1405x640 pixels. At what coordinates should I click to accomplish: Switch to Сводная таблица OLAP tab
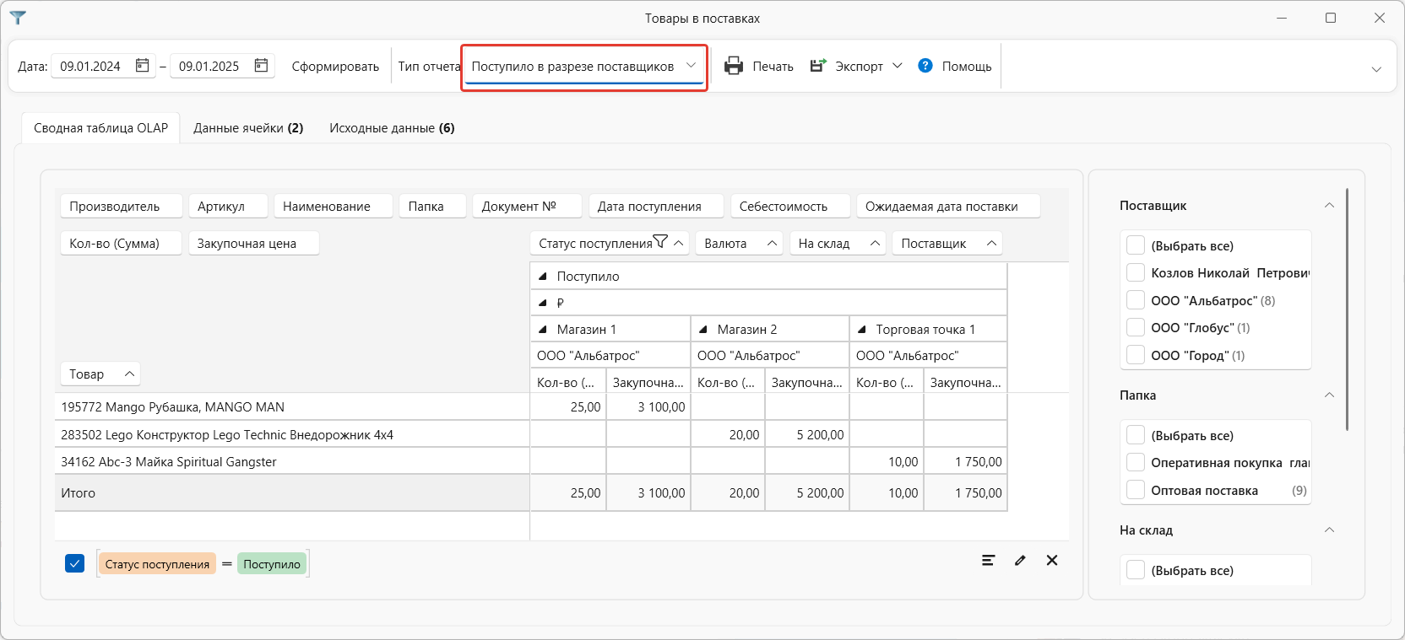click(100, 128)
